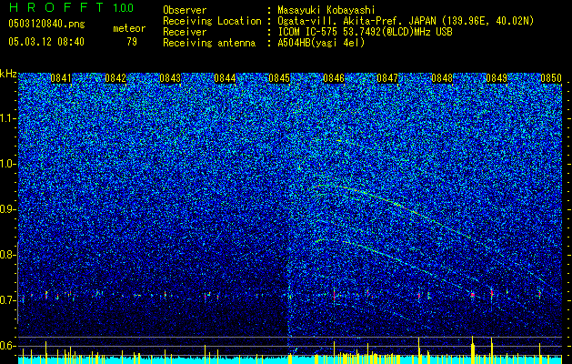Click the 0845 time marker
Screen dimensions: 572x364
(279, 78)
